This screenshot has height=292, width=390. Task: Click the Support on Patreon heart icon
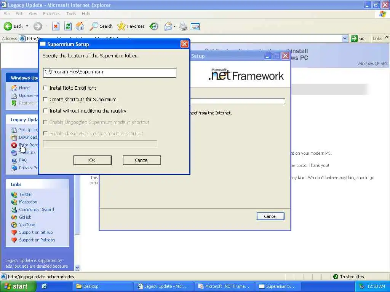[x=14, y=240]
